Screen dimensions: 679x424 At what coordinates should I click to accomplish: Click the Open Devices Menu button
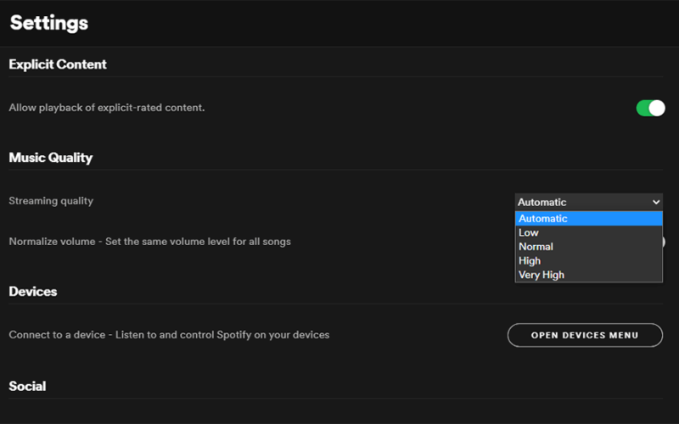click(585, 335)
